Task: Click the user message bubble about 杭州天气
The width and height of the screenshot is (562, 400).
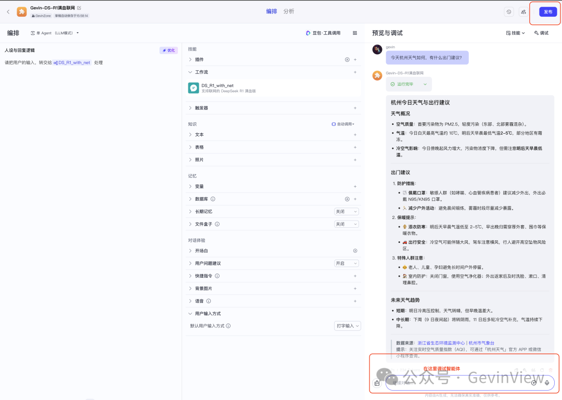Action: coord(427,58)
